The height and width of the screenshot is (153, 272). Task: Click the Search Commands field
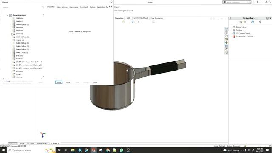pos(237,2)
